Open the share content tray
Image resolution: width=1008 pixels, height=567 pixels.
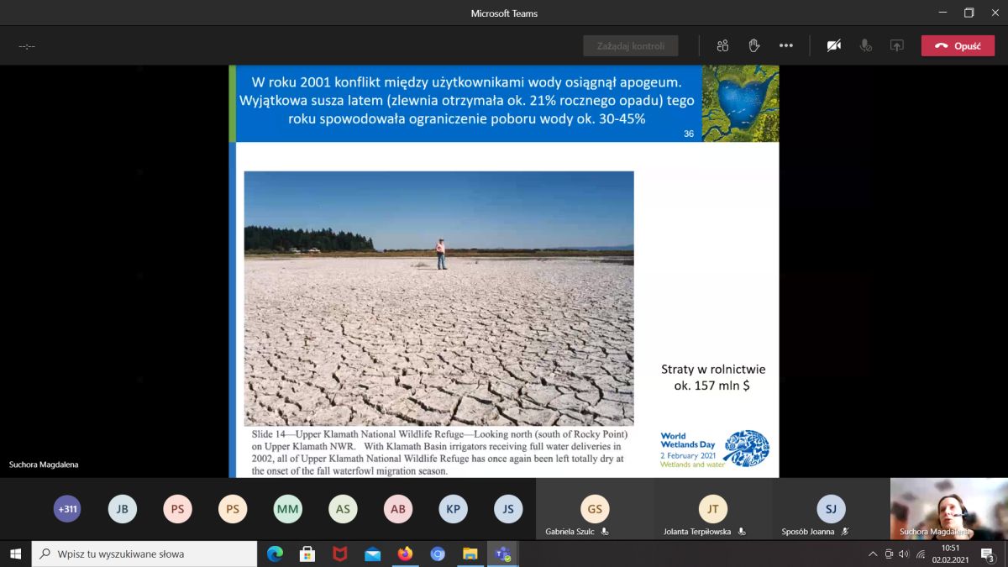click(x=897, y=46)
